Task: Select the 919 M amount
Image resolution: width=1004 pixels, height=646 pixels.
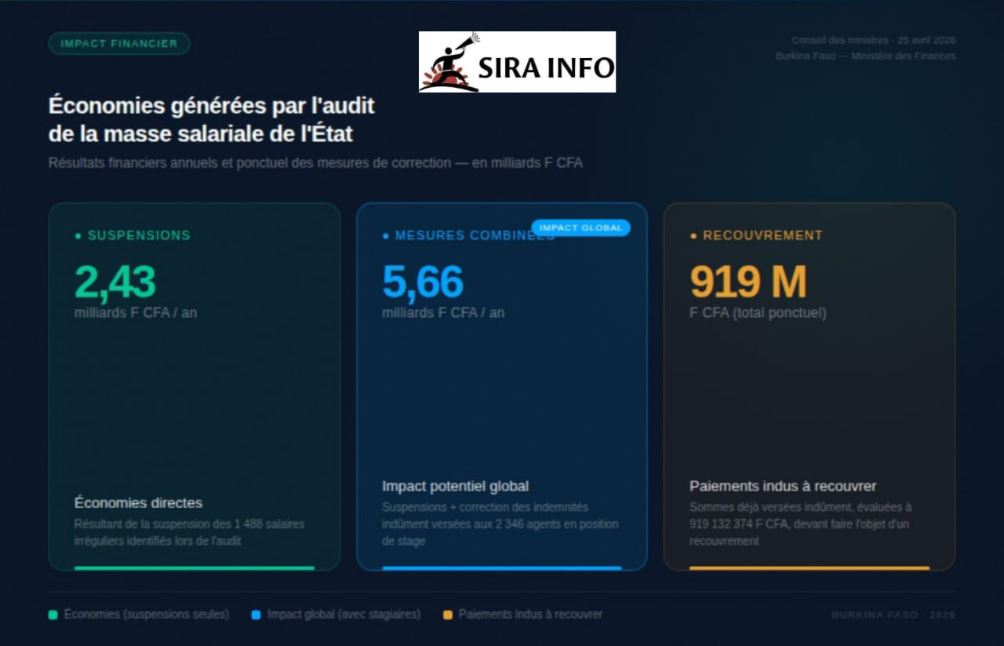Action: click(x=748, y=282)
